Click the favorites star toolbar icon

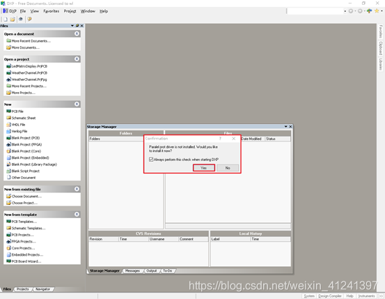point(377,11)
